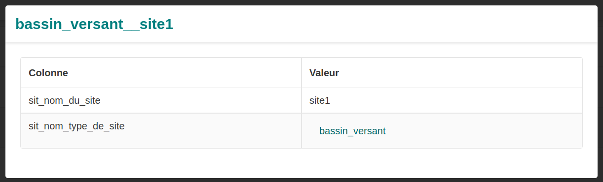The image size is (603, 182).
Task: Click the sit_nom_du_site column cell
Action: click(161, 100)
